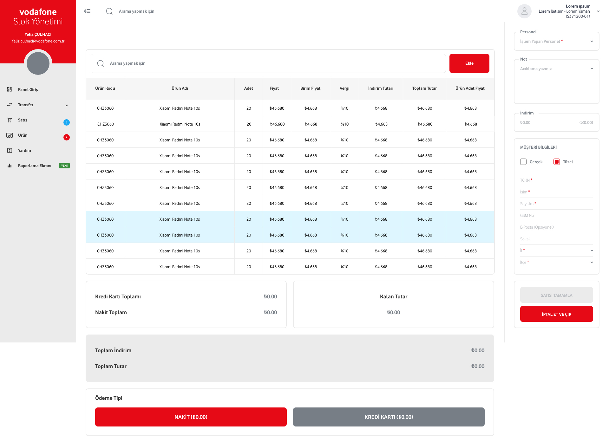Click Toplam Tutar column header
609x436 pixels.
click(424, 88)
